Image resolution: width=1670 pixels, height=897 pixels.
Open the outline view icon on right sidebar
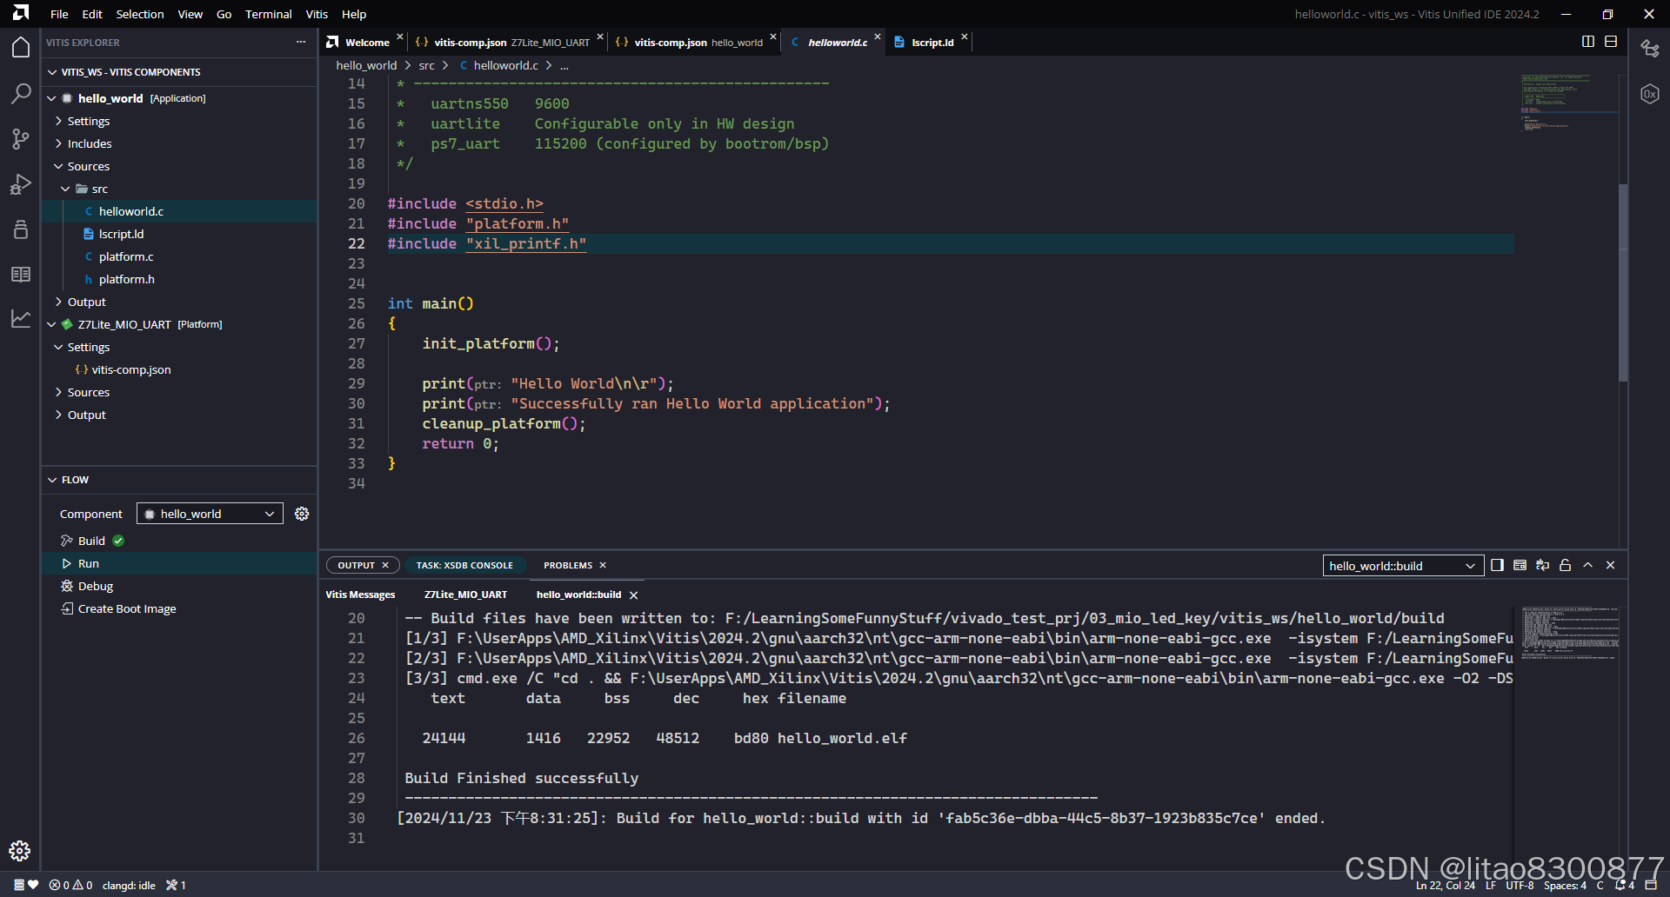tap(1650, 49)
